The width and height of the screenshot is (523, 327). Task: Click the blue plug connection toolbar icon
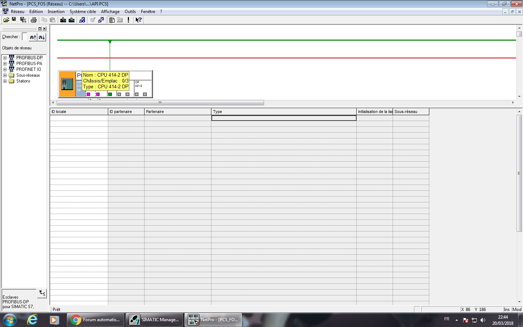101,20
